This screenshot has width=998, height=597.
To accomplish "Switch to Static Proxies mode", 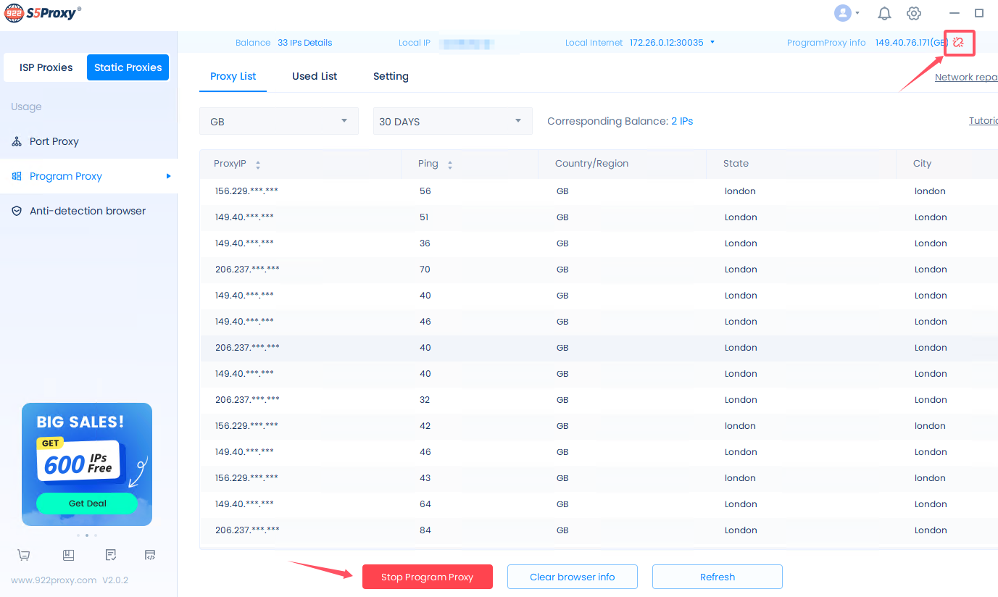I will tap(128, 67).
